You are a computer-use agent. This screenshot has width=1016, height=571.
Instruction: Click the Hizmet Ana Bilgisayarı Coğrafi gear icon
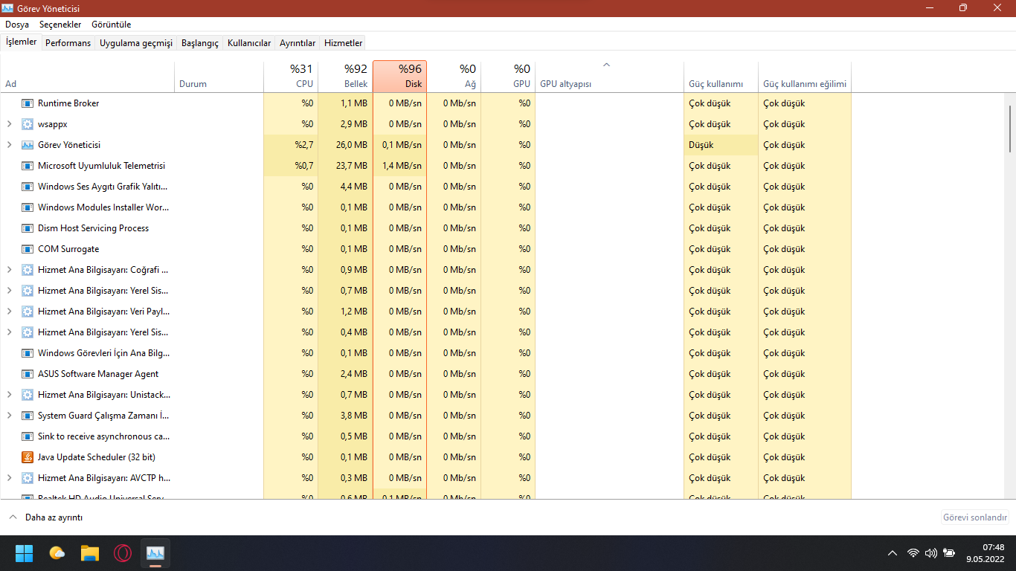pos(28,270)
